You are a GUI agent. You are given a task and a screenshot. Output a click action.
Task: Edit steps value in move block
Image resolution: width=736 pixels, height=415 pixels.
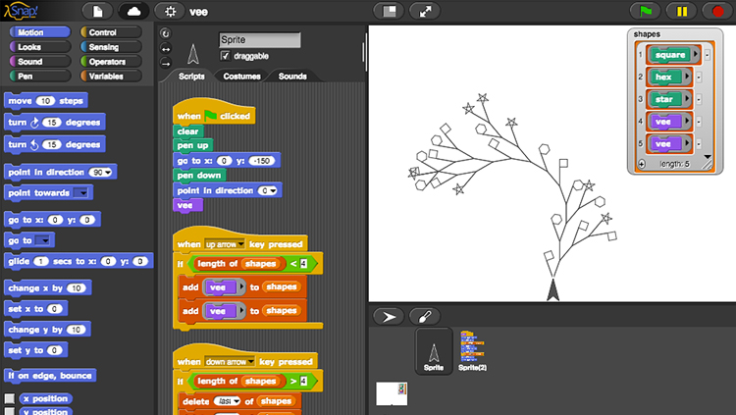click(45, 101)
